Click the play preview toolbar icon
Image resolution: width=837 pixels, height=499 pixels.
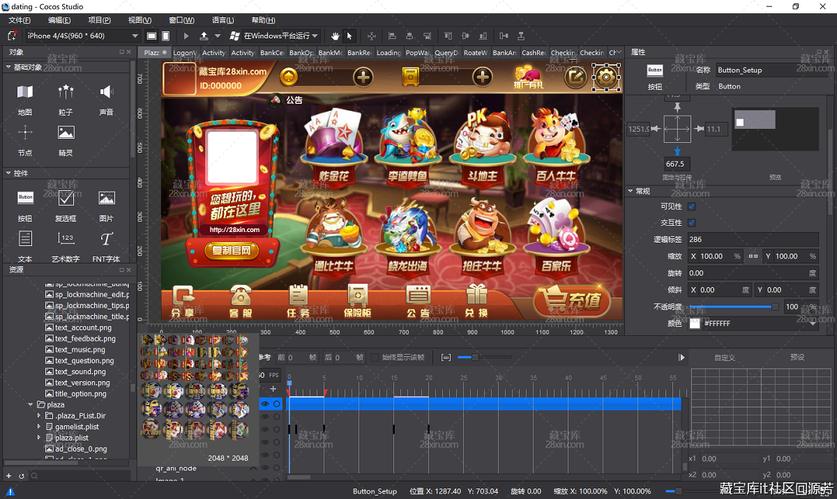click(186, 36)
